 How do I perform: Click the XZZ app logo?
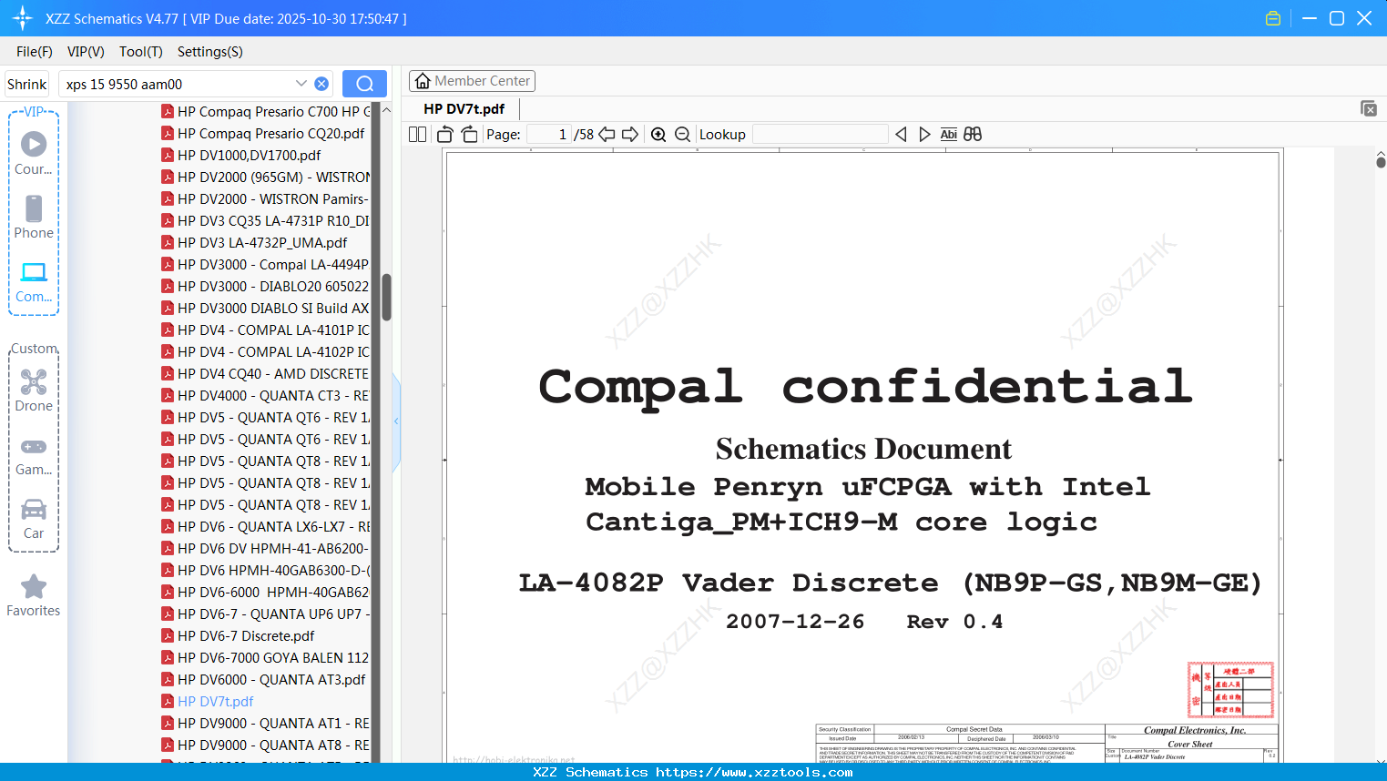coord(22,18)
